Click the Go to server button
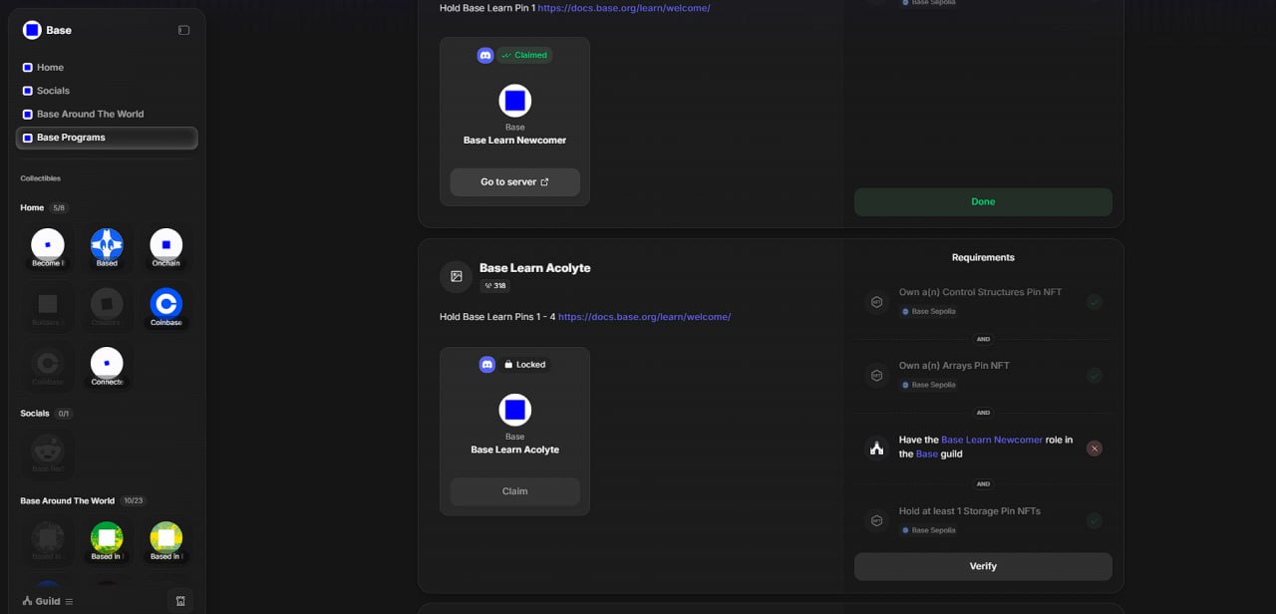 pos(514,182)
